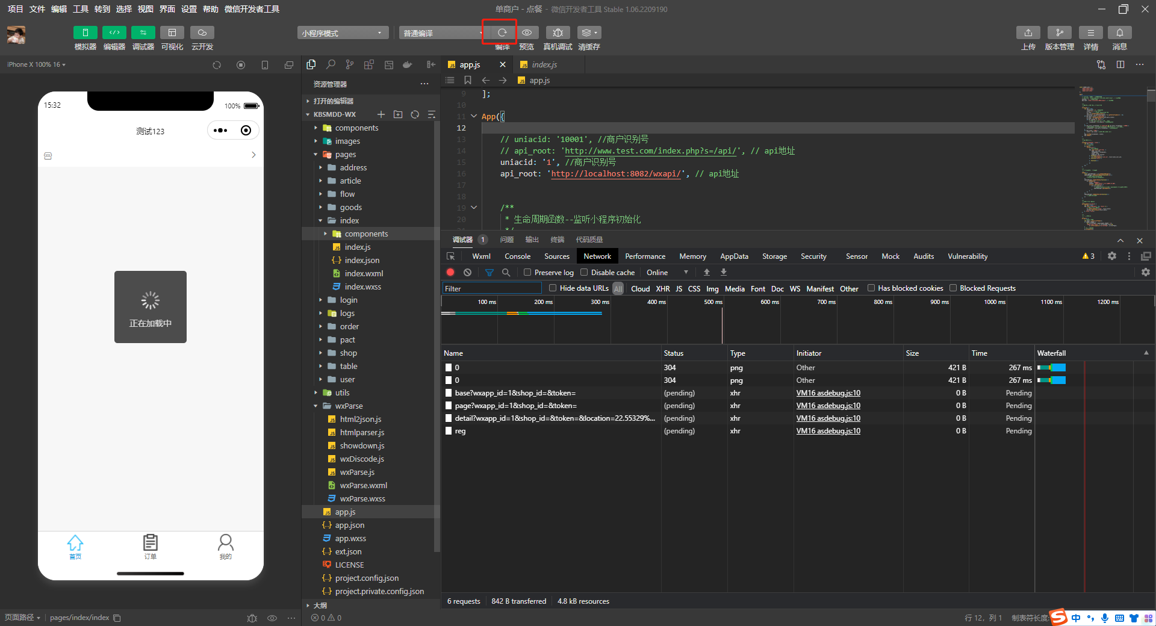Open the 设置 menu

coord(189,9)
